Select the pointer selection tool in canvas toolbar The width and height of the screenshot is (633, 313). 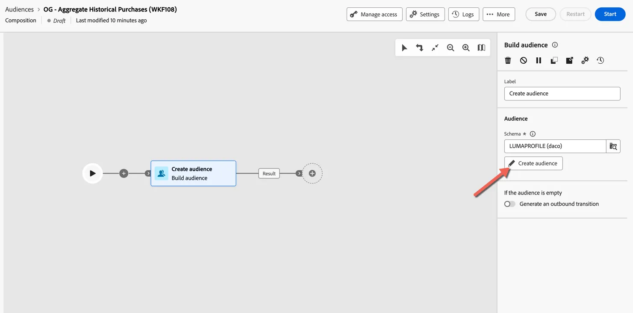(404, 48)
